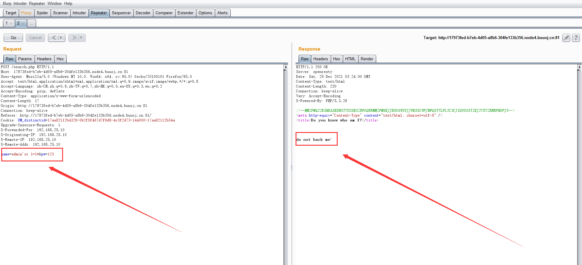Image resolution: width=582 pixels, height=265 pixels.
Task: Click the Go button
Action: (x=13, y=38)
